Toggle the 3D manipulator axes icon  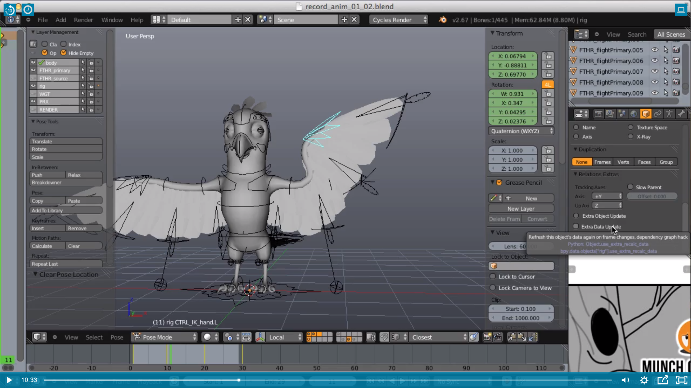point(260,337)
